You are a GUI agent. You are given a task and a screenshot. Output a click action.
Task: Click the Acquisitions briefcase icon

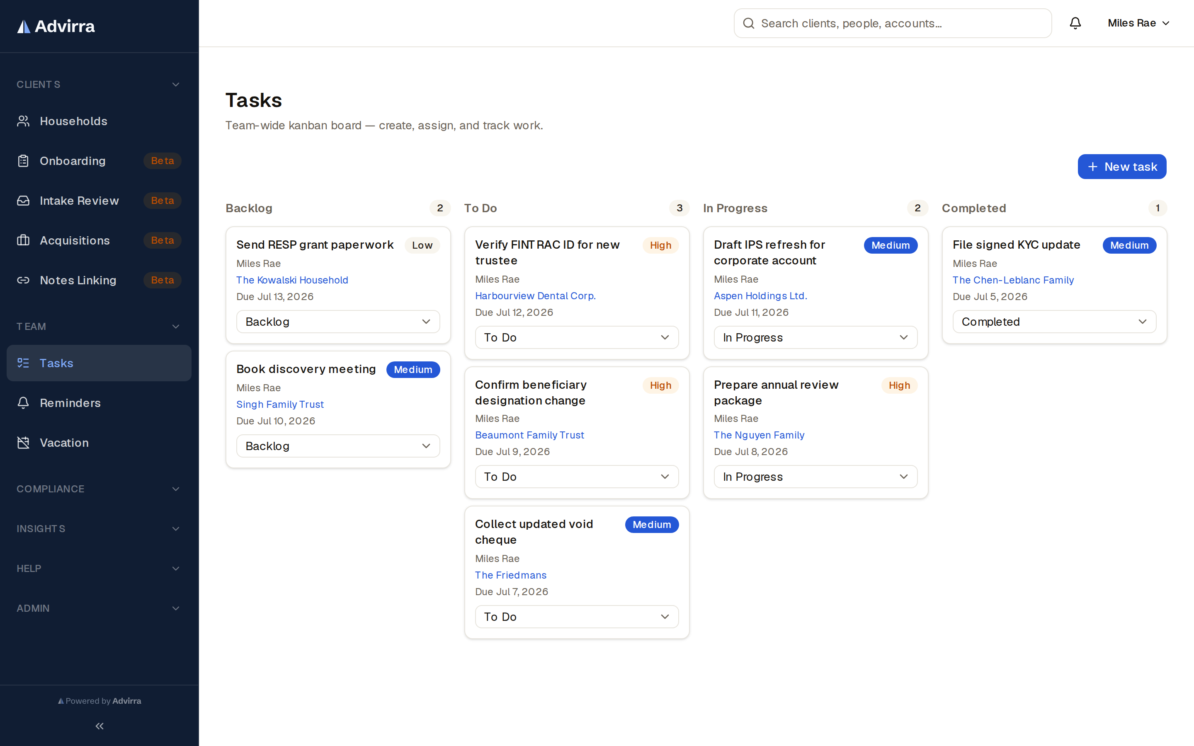click(23, 240)
